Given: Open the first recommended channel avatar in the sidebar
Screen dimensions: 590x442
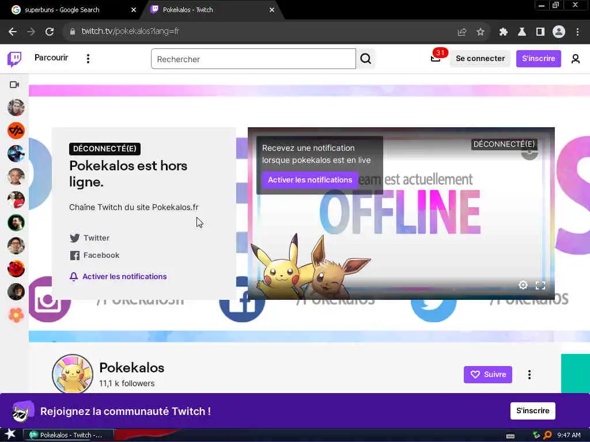Looking at the screenshot, I should pos(16,108).
